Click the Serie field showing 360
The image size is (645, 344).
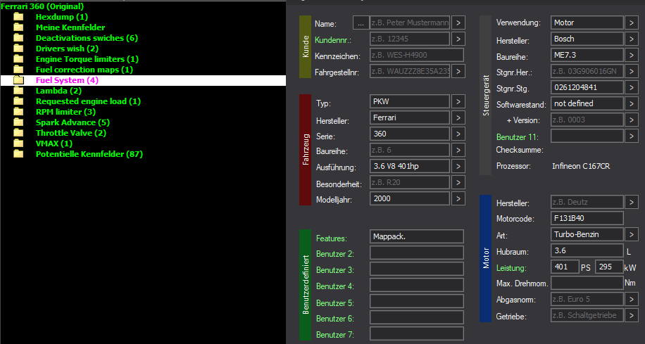point(410,134)
